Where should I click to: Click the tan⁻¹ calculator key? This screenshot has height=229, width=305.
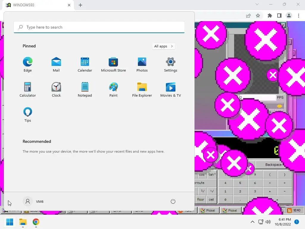tap(212, 174)
